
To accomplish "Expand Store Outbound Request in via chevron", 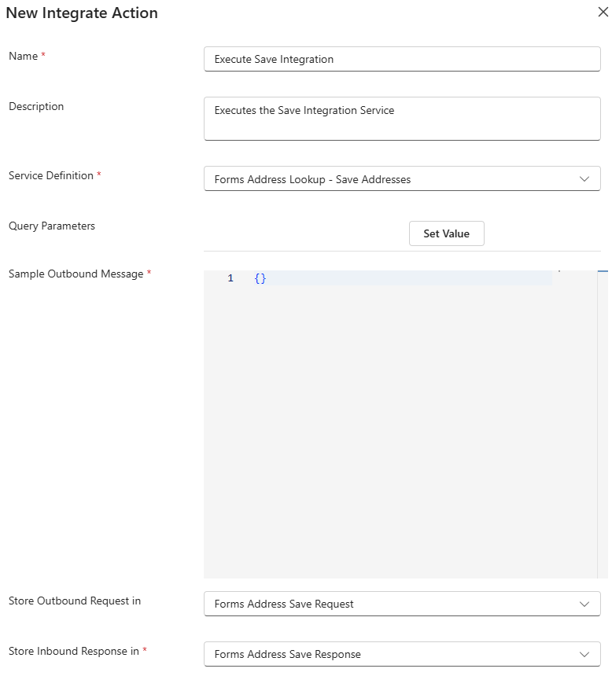I will [x=584, y=604].
